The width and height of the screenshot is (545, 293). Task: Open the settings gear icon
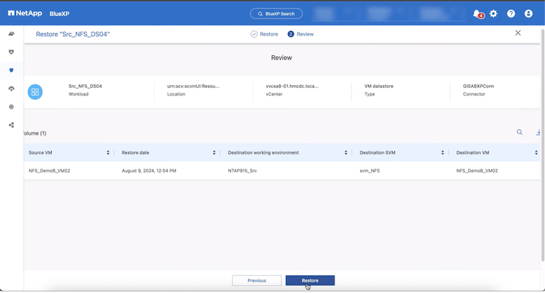tap(493, 13)
